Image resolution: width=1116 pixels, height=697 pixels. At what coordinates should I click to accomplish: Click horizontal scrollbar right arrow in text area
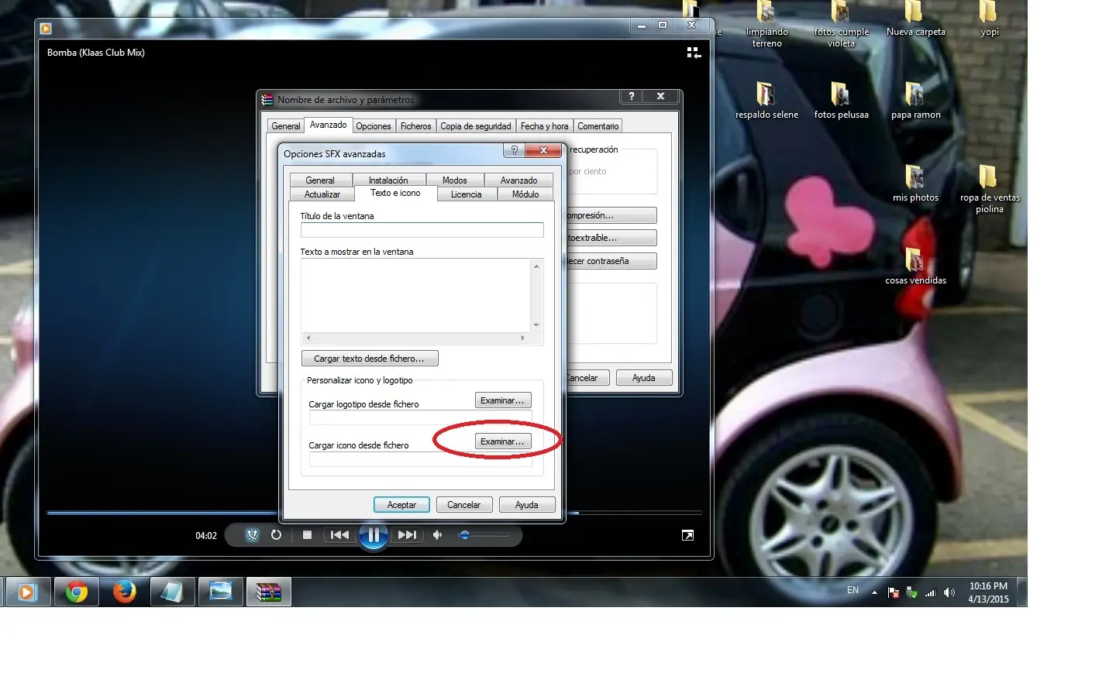522,338
